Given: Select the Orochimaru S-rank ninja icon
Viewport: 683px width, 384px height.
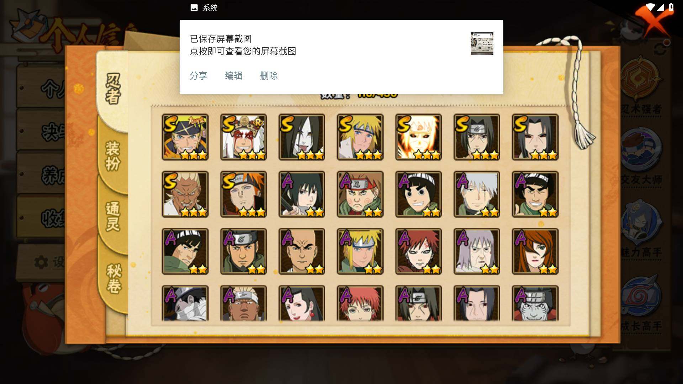Looking at the screenshot, I should [302, 137].
